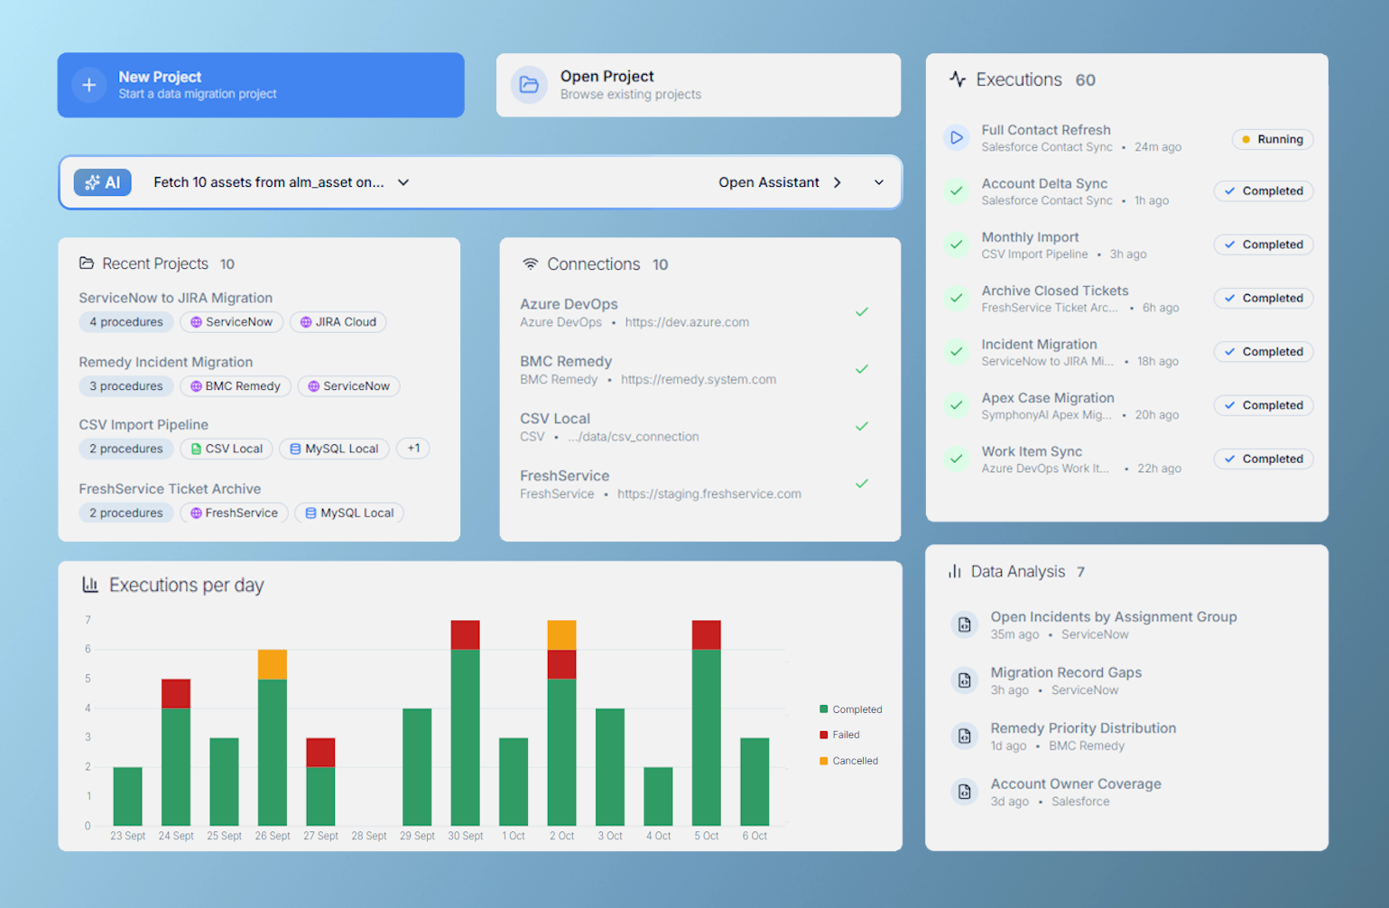This screenshot has height=908, width=1389.
Task: Click the Data Analysis bar chart icon
Action: pos(955,571)
